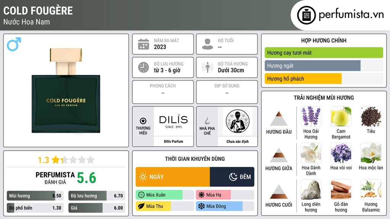The width and height of the screenshot is (390, 219).
Task: Click the Hợp hương chính heading
Action: (x=324, y=40)
